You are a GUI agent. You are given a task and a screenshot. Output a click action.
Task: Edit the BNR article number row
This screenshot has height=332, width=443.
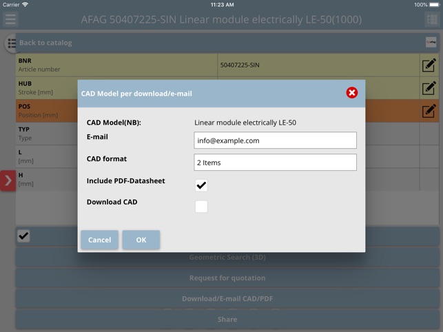click(429, 65)
